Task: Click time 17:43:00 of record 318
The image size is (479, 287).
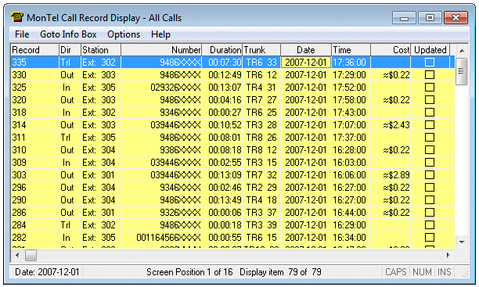Action: 349,113
